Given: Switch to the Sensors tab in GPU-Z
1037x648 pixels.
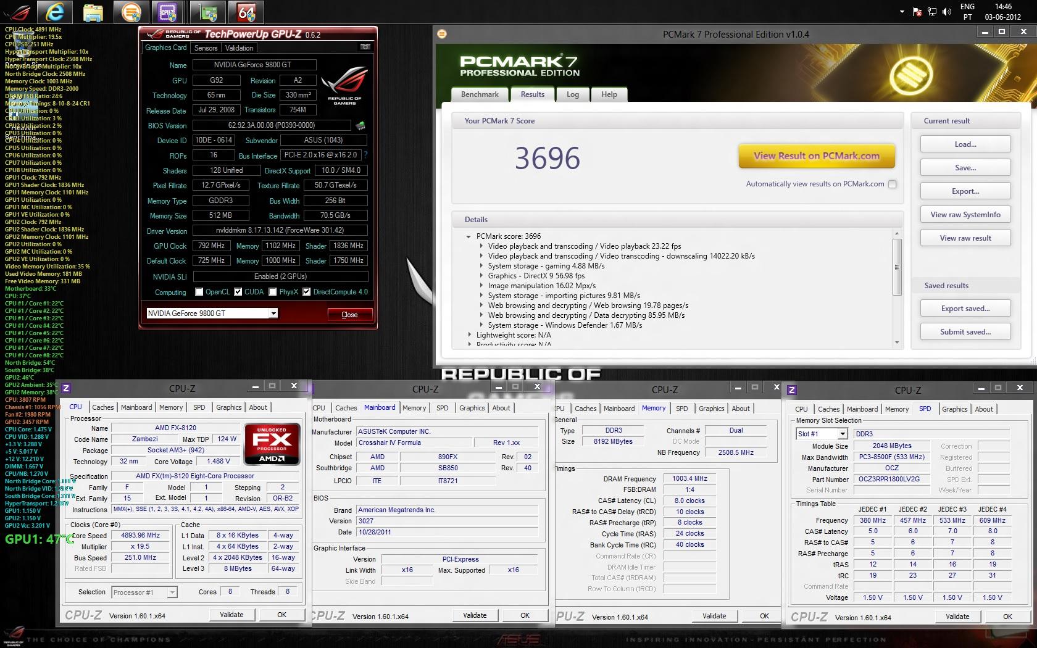Looking at the screenshot, I should tap(206, 48).
